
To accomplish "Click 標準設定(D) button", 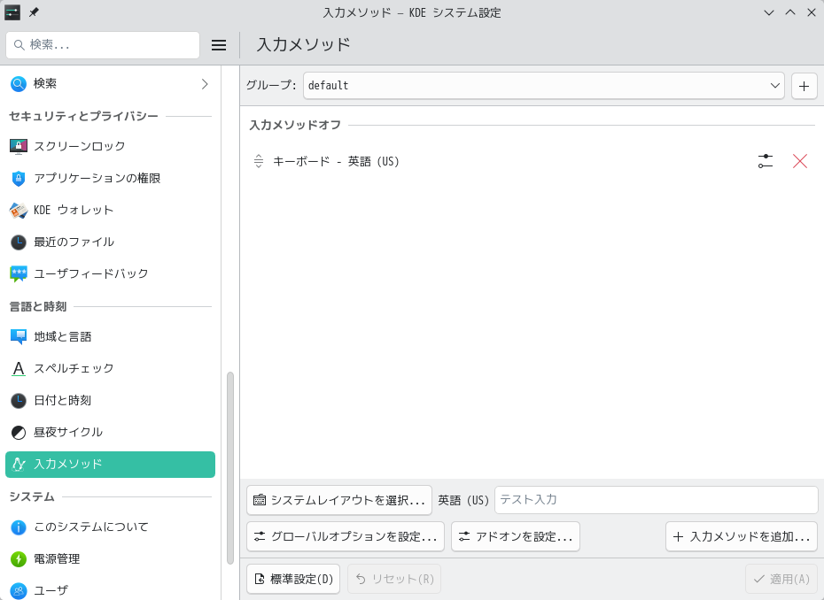I will (x=293, y=579).
